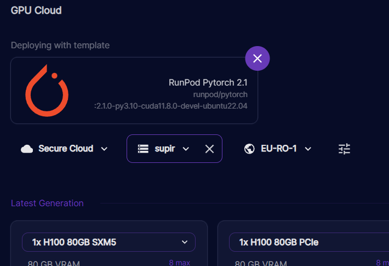
Task: Click the GPU Cloud heading
Action: click(36, 10)
